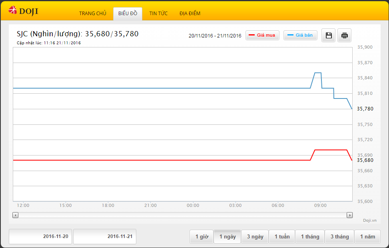Click the 35,680 buy price axis label
Screen dimensions: 389x248
click(365, 160)
